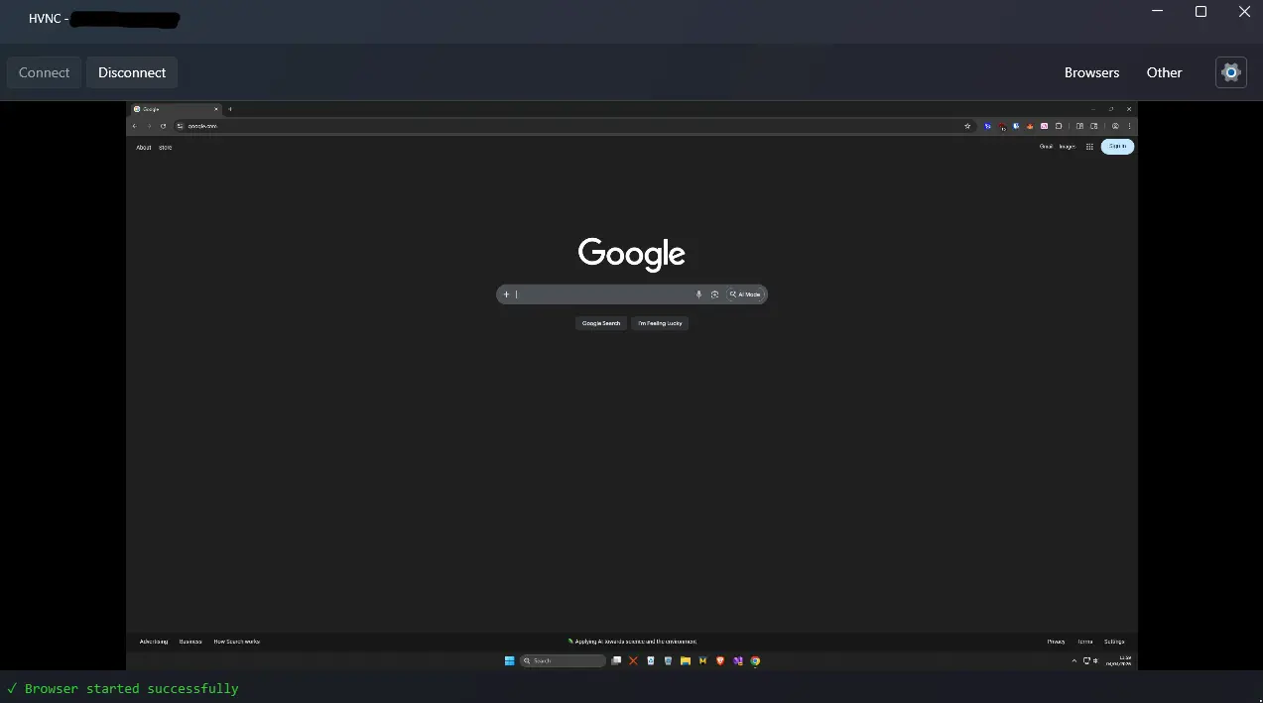Image resolution: width=1263 pixels, height=703 pixels.
Task: Close the Google tab in remote Chrome
Action: (216, 109)
